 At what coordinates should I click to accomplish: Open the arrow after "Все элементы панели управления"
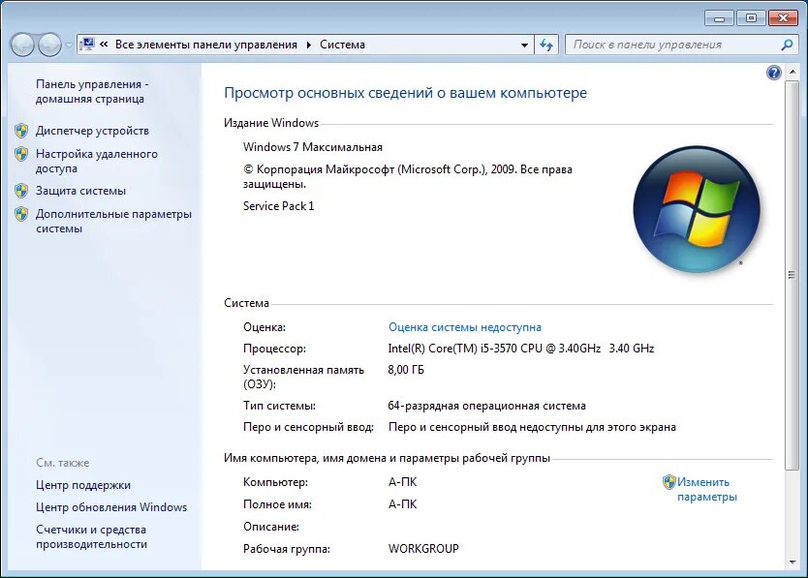(x=309, y=45)
